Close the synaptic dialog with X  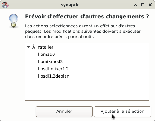coord(150,5)
